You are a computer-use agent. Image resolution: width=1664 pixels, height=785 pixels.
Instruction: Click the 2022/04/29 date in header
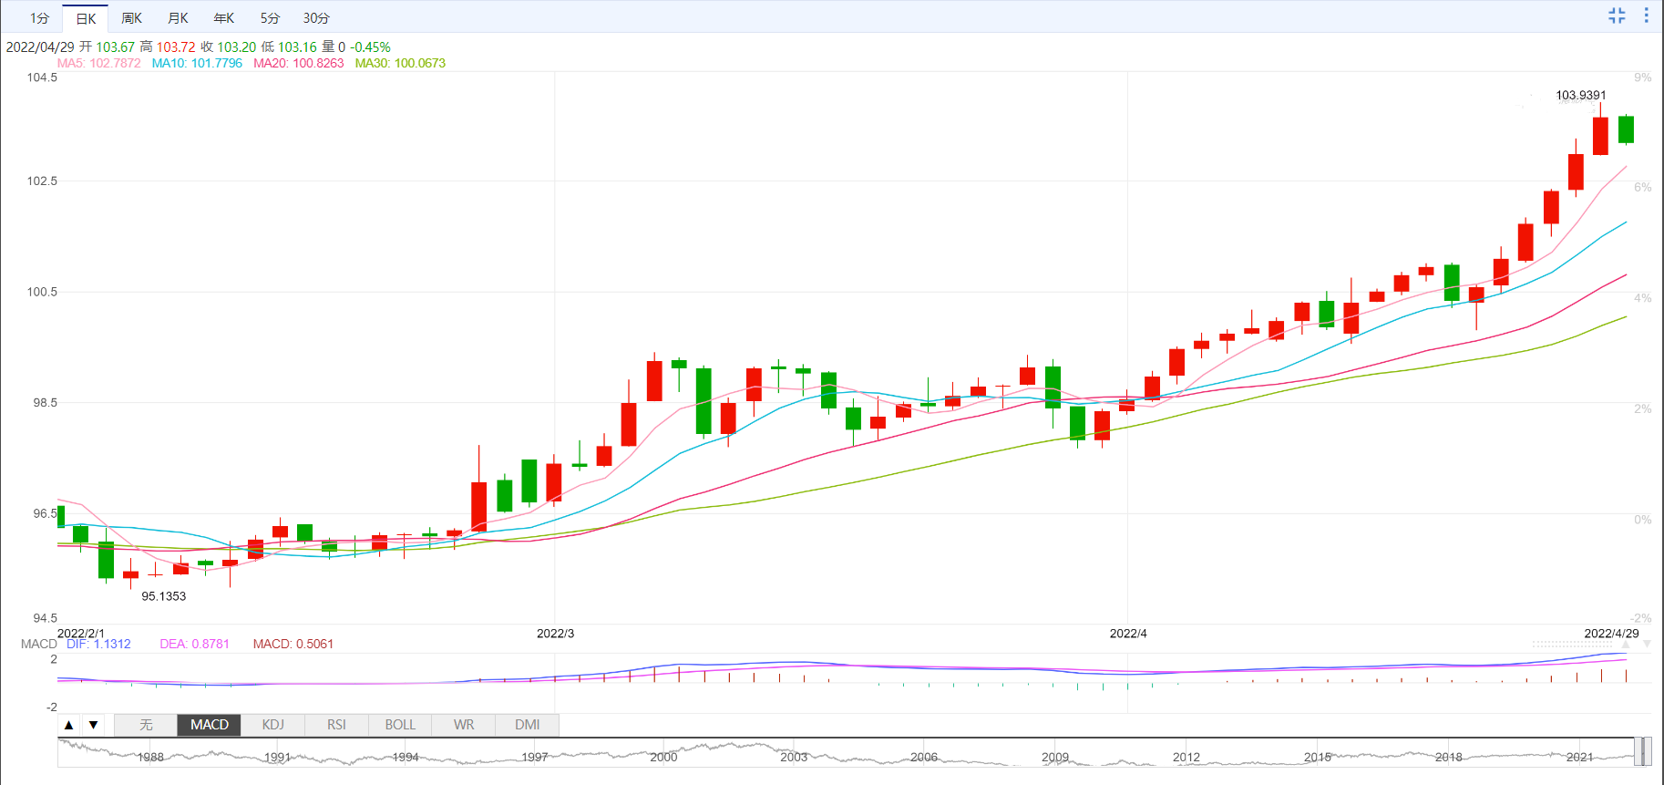[40, 47]
